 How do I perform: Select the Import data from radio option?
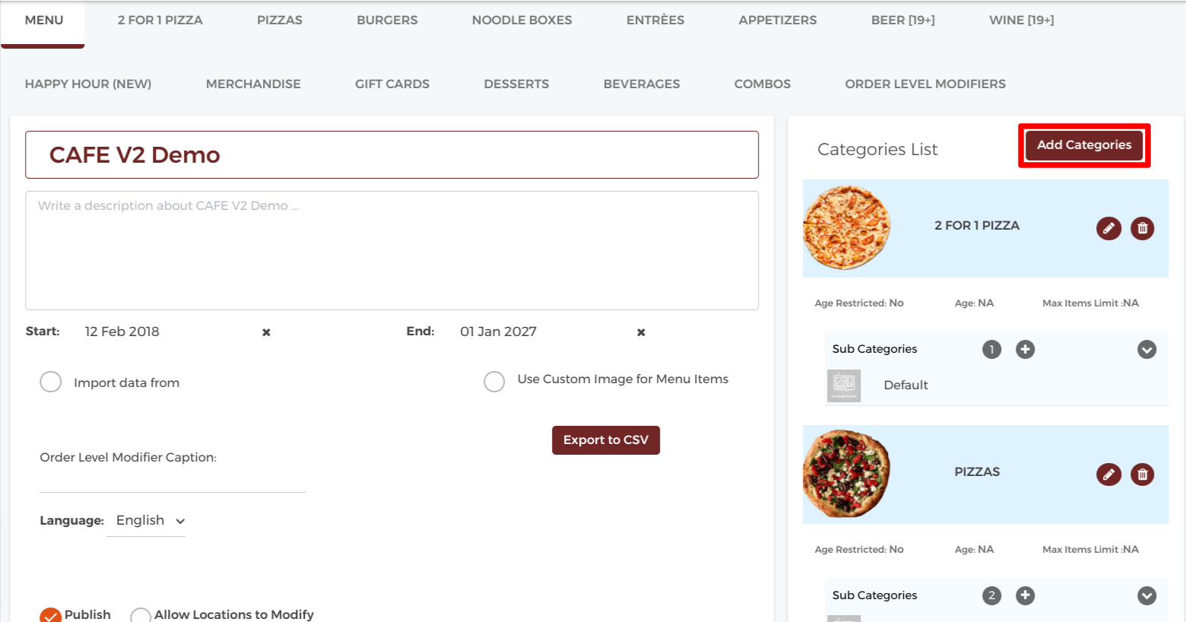51,382
